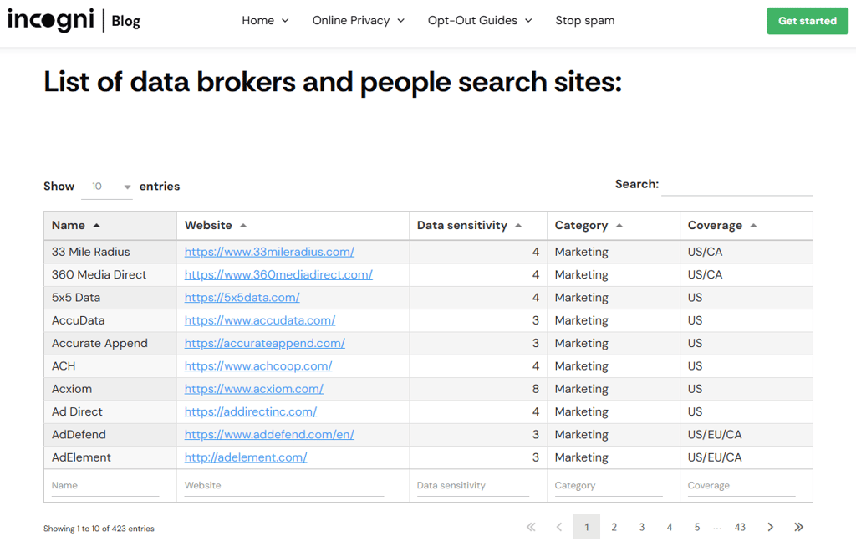Select the ACH name cell
Image resolution: width=856 pixels, height=552 pixels.
[x=110, y=366]
